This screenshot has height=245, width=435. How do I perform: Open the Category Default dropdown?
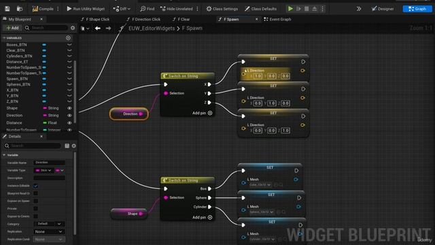tap(50, 224)
